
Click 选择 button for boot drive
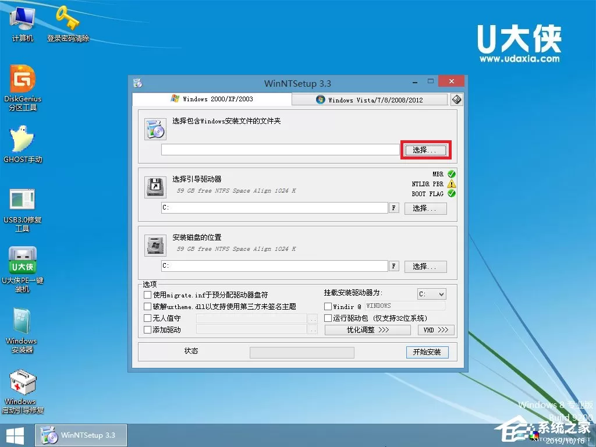click(x=425, y=208)
